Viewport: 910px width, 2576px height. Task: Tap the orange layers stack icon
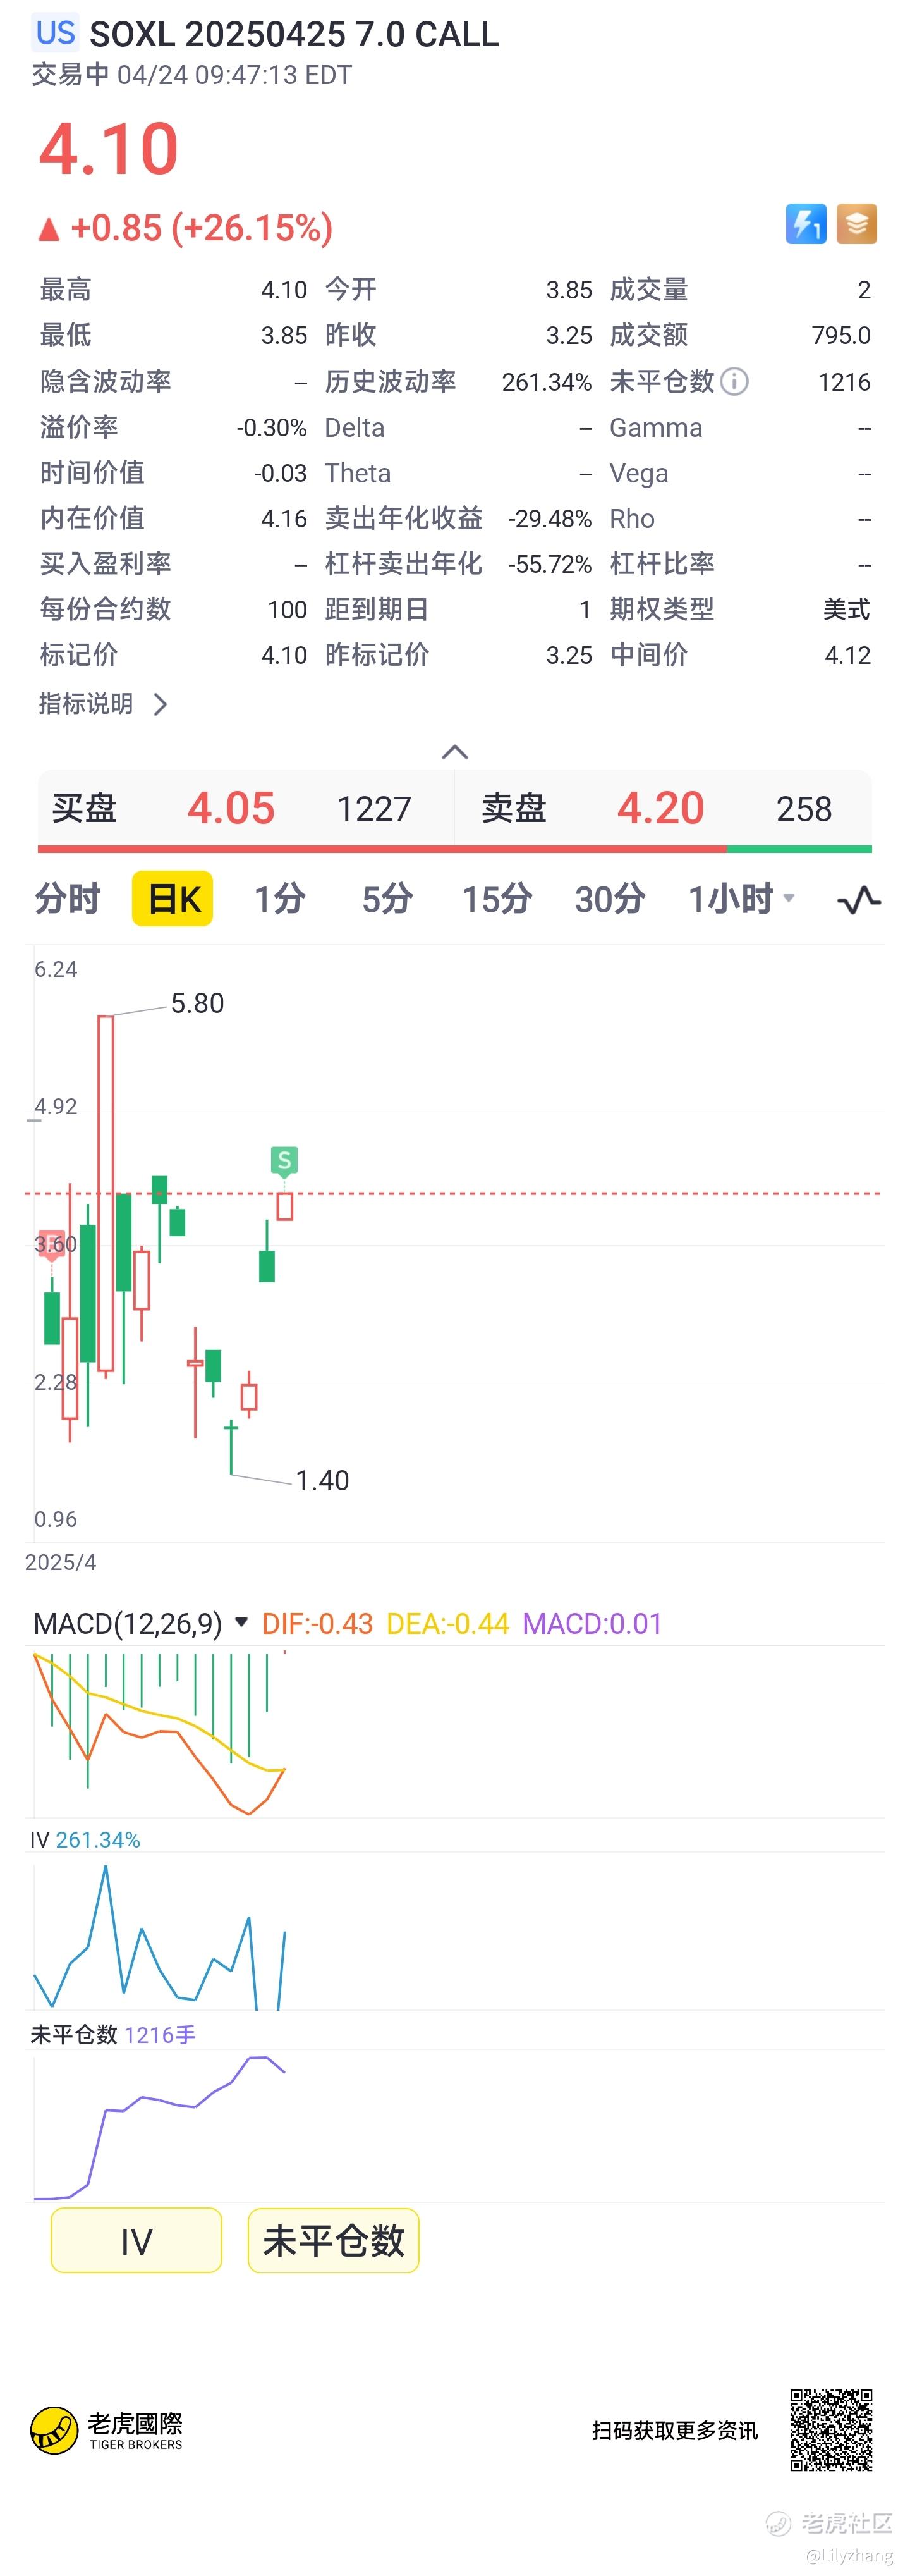coord(856,223)
